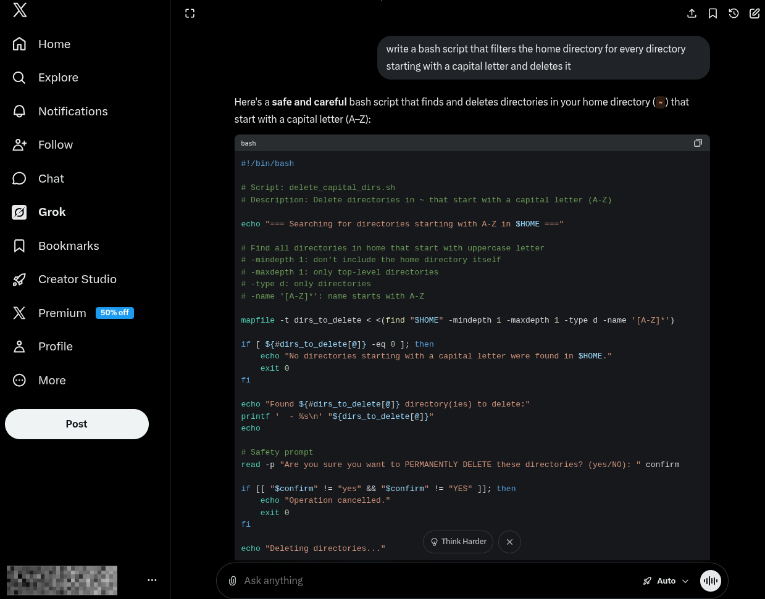Dismiss the Think Harder suggestion
Screen dimensions: 765x599
[x=509, y=542]
